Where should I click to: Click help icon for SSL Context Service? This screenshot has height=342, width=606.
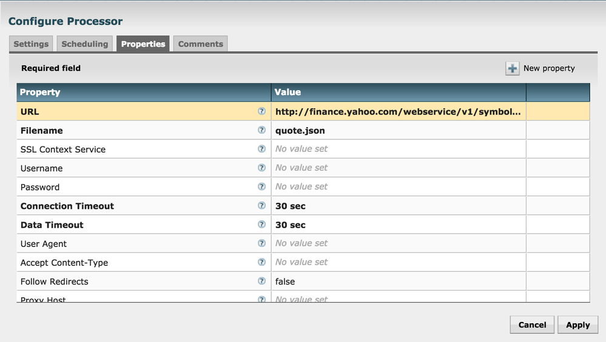point(261,149)
